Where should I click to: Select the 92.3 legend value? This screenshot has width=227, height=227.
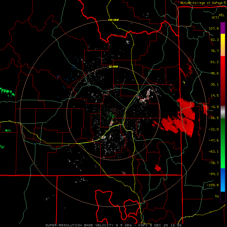(x=215, y=40)
